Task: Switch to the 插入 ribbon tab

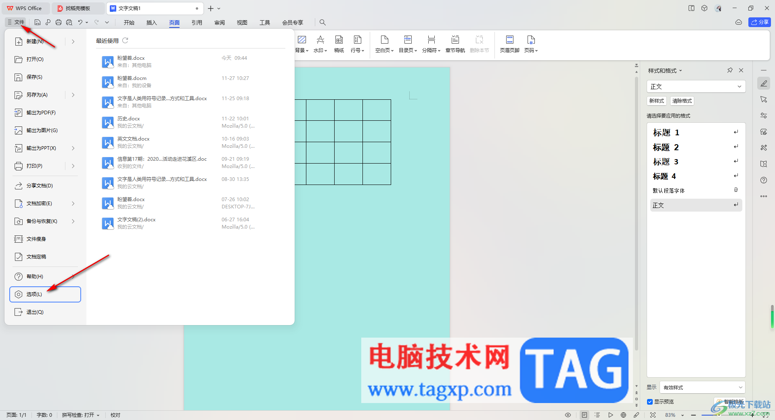Action: (x=152, y=23)
